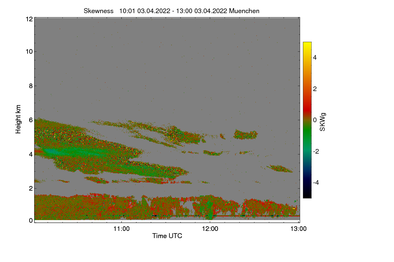Click the 12:00 time tick label
This screenshot has height=262, width=394.
[210, 229]
